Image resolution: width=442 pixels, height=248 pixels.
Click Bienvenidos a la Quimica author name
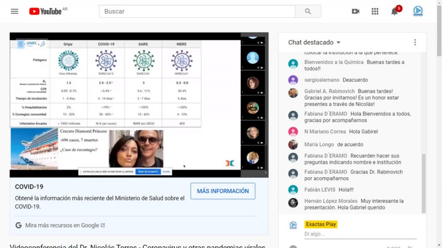pos(334,62)
